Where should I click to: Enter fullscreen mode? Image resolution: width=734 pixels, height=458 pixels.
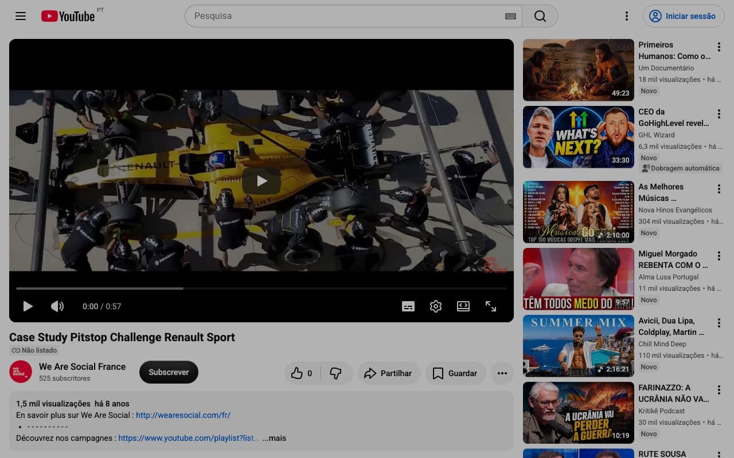click(491, 306)
